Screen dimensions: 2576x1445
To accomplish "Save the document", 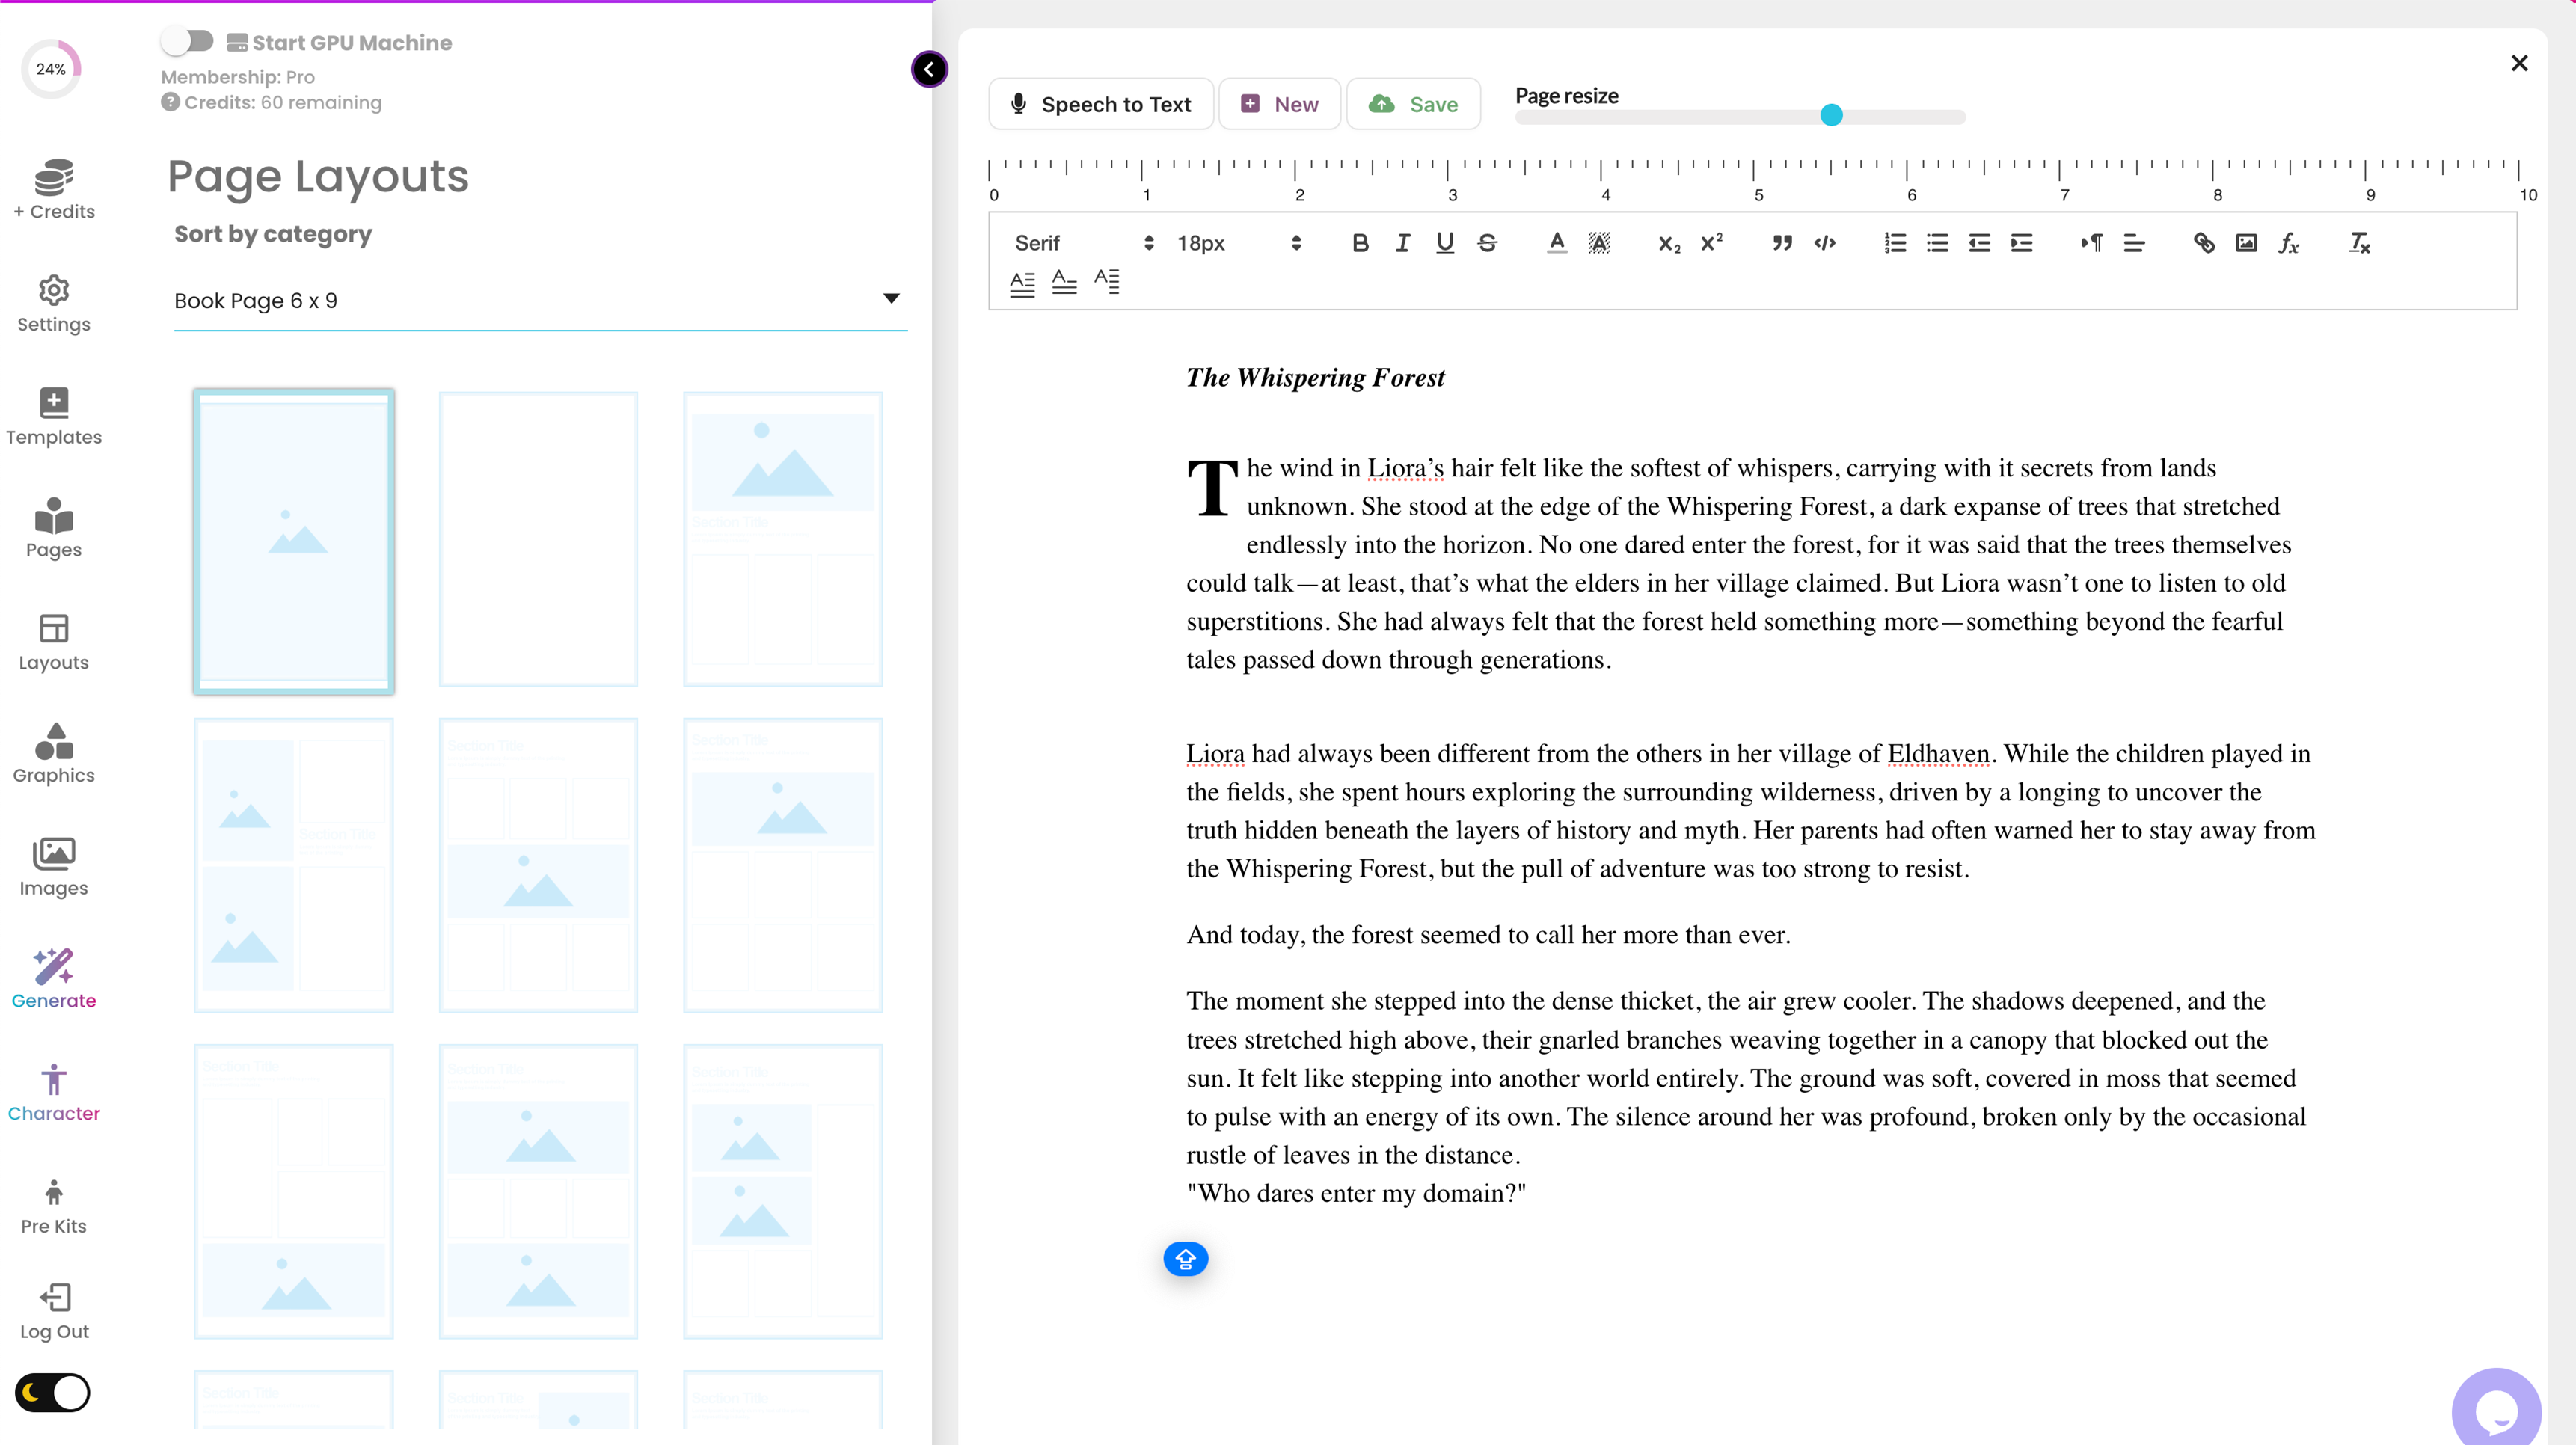I will tap(1413, 104).
